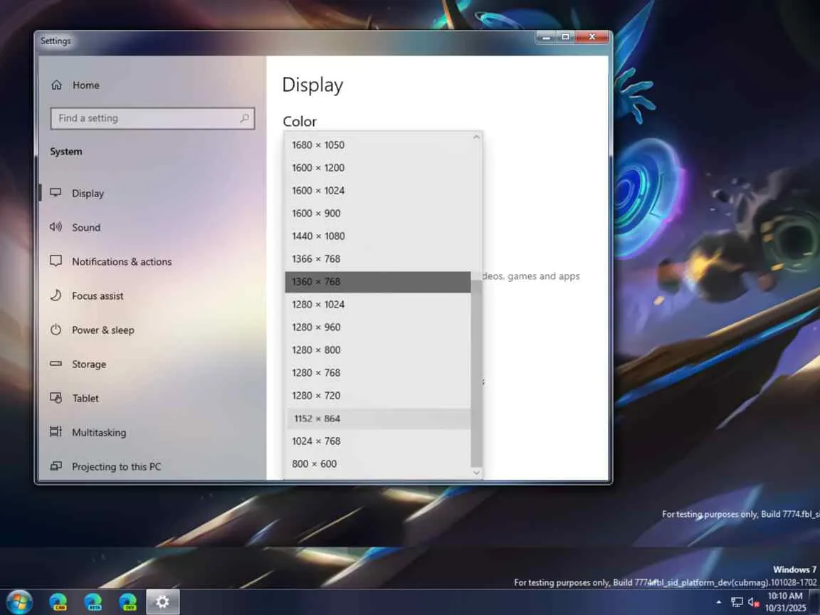Image resolution: width=820 pixels, height=615 pixels.
Task: Choose 1280 × 960 resolution
Action: pyautogui.click(x=377, y=327)
